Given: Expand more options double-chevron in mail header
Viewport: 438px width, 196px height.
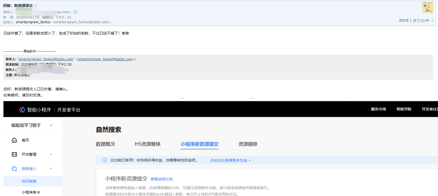Looking at the screenshot, I should point(432,21).
